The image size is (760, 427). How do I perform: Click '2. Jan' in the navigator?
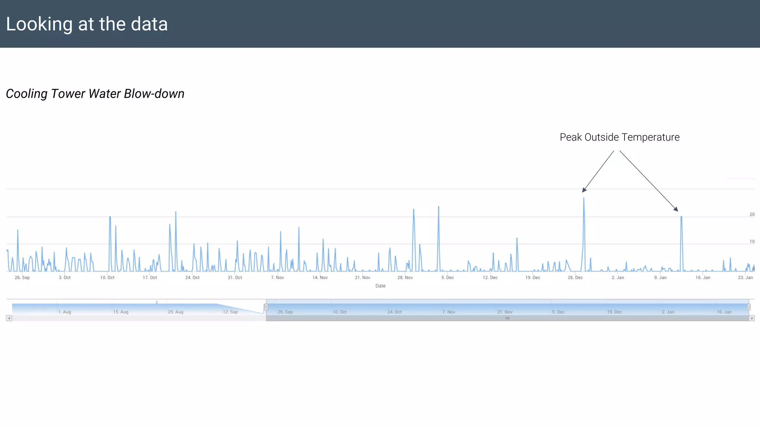pyautogui.click(x=668, y=312)
